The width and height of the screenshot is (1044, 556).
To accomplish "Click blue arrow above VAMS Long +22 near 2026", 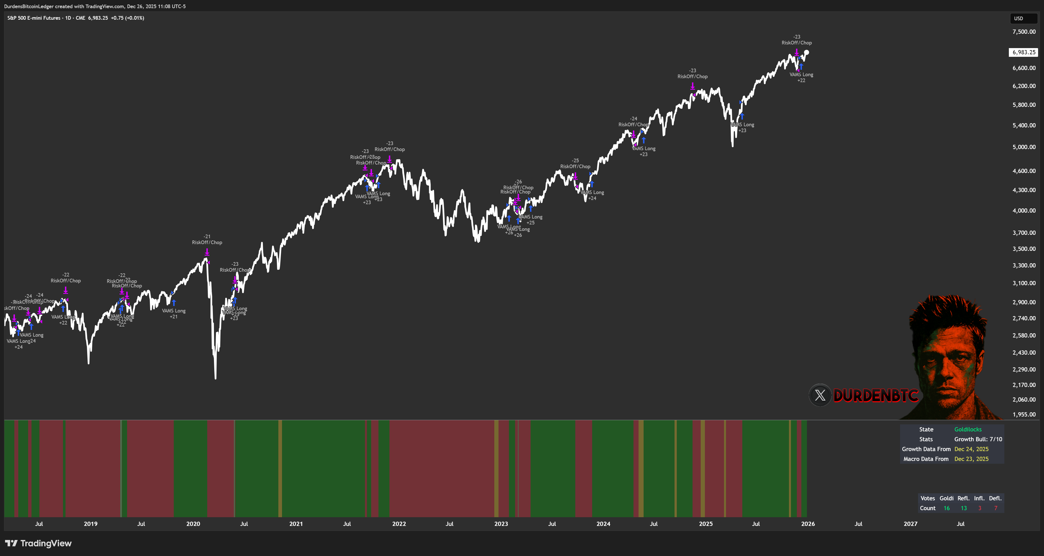I will tap(801, 66).
